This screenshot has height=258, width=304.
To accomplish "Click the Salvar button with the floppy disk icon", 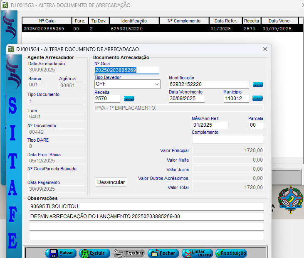I will (x=60, y=253).
